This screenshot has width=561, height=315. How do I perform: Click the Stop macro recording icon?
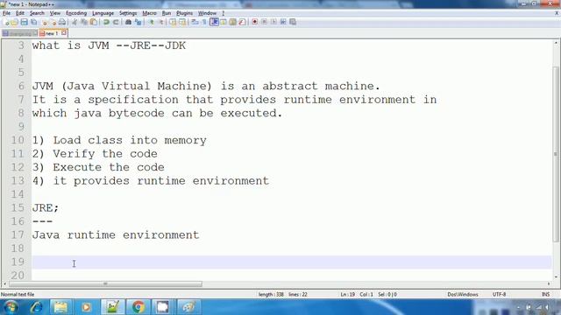point(264,22)
